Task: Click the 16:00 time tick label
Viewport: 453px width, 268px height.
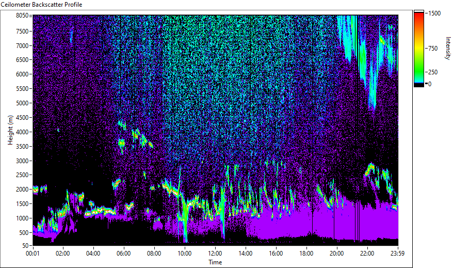Action: click(x=276, y=254)
